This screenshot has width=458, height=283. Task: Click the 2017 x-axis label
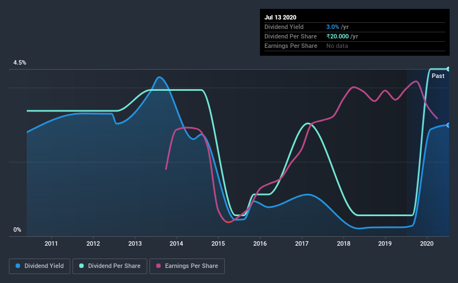coord(302,243)
